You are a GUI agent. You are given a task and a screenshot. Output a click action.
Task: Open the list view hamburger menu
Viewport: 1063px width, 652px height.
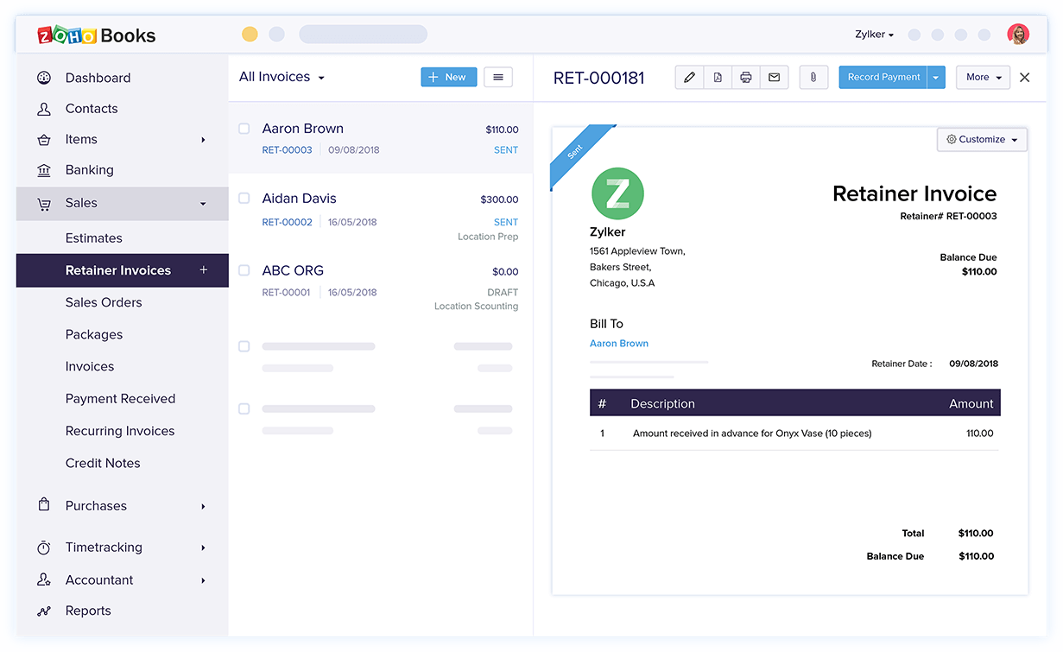[x=498, y=77]
